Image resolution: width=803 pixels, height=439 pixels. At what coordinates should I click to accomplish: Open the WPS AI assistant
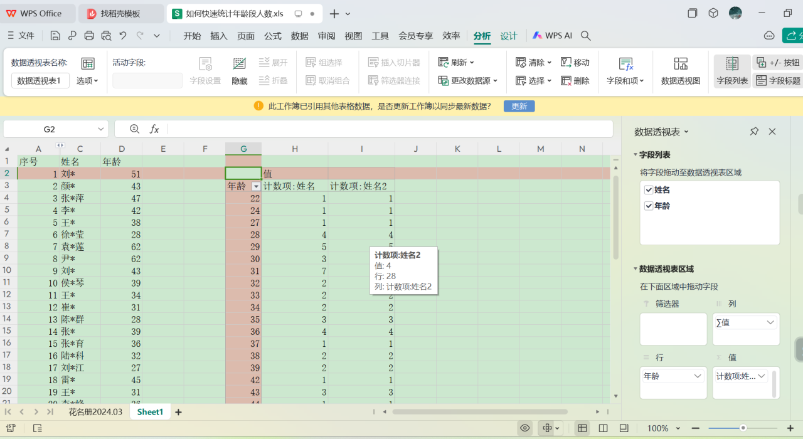point(552,36)
